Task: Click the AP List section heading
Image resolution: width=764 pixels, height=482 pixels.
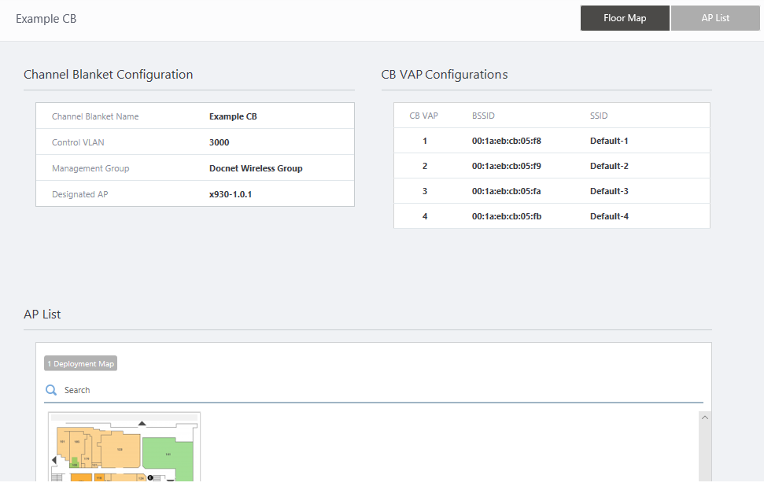Action: tap(42, 315)
